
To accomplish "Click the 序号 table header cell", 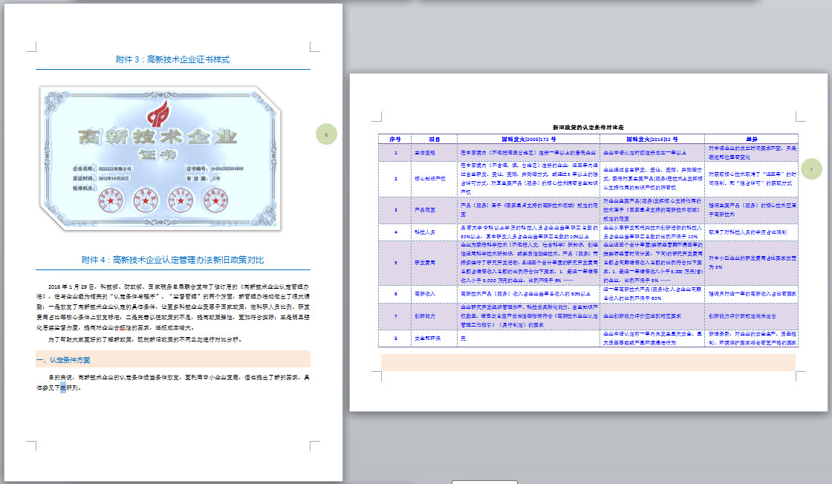I will pyautogui.click(x=394, y=140).
